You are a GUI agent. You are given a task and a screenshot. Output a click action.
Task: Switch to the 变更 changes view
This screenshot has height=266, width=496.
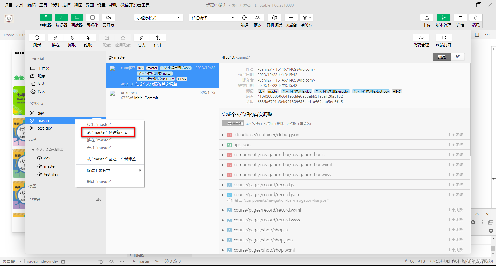441,57
